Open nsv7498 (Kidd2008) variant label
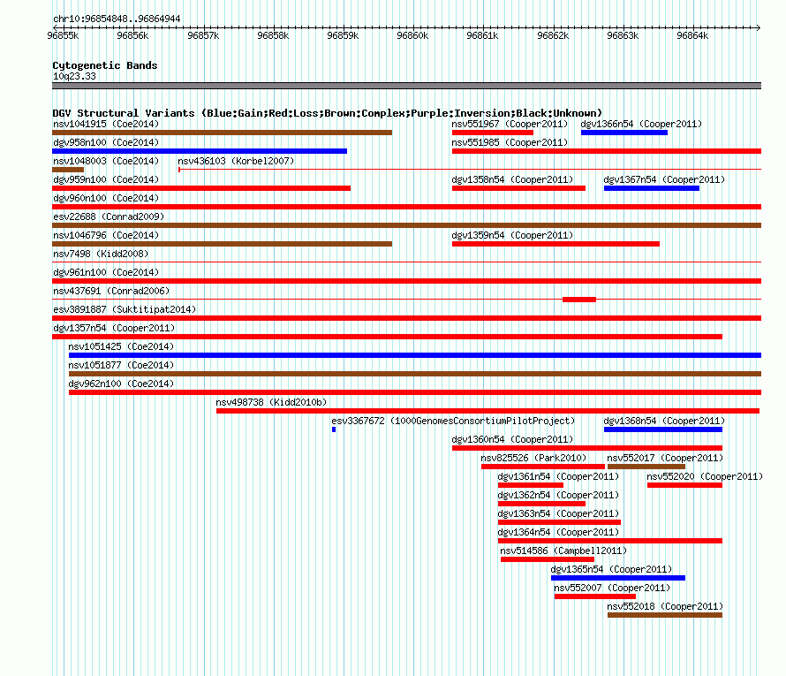Image resolution: width=786 pixels, height=676 pixels. (101, 254)
